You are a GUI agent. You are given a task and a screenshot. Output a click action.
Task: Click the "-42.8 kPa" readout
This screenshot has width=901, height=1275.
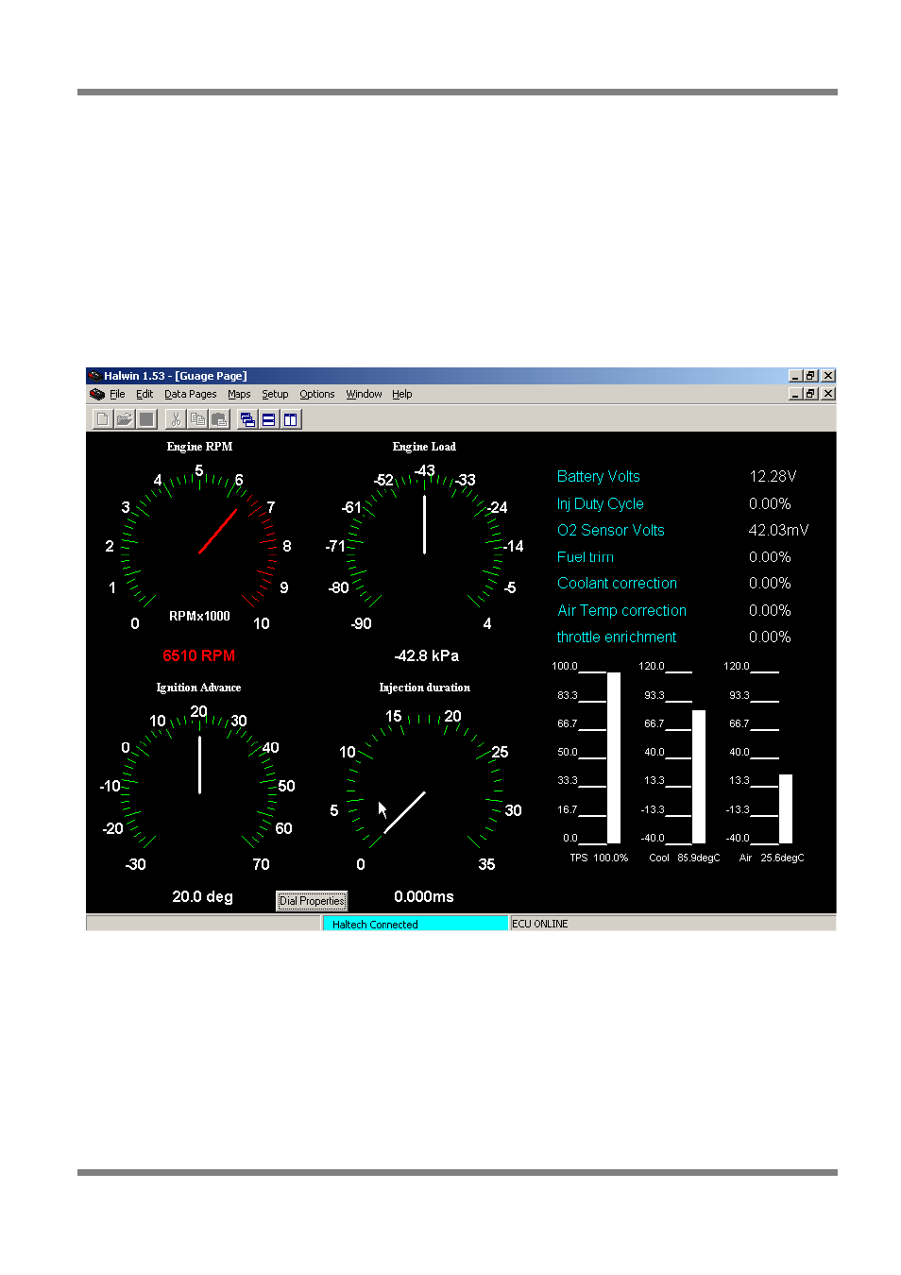pos(427,655)
